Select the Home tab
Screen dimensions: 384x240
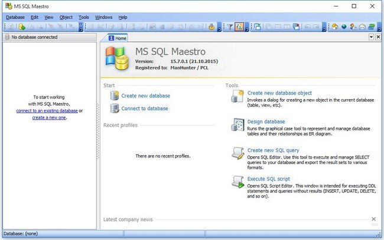[x=118, y=38]
